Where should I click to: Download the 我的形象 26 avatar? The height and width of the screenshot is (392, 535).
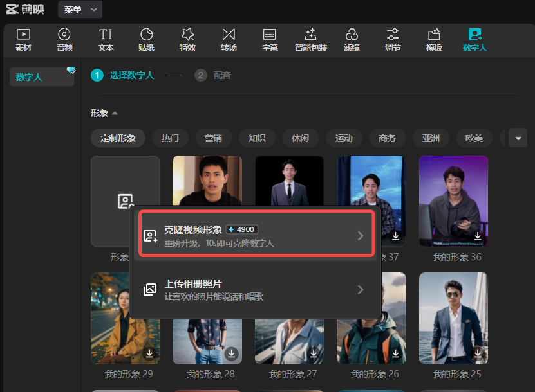click(395, 353)
